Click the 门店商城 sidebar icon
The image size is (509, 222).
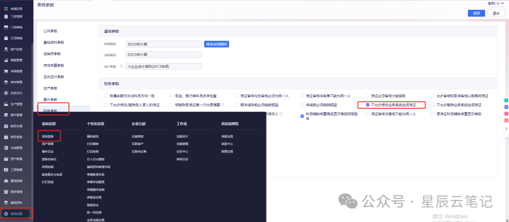point(6,27)
